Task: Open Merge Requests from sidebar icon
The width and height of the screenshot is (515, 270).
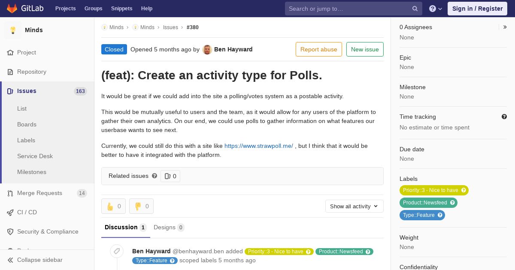Action: [10, 193]
